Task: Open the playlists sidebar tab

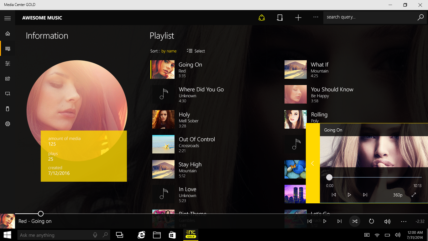Action: (x=8, y=49)
